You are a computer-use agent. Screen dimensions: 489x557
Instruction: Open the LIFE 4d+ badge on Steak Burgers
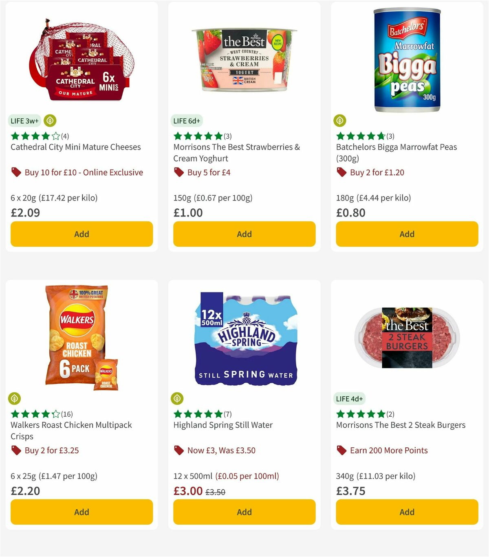350,398
